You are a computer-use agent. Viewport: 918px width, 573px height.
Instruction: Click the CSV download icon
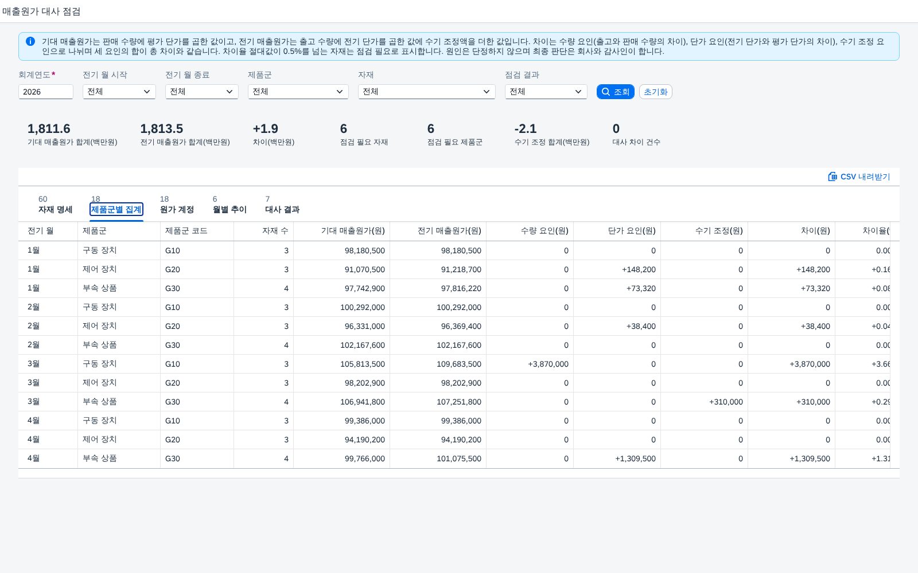[833, 176]
